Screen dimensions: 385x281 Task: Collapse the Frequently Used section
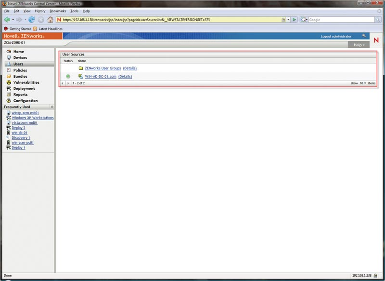pos(52,107)
